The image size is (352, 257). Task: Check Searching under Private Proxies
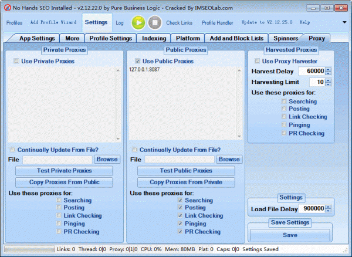pos(59,200)
